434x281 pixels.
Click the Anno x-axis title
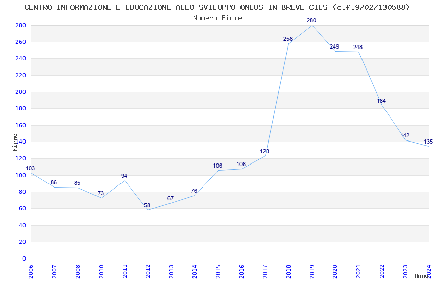[x=421, y=276]
